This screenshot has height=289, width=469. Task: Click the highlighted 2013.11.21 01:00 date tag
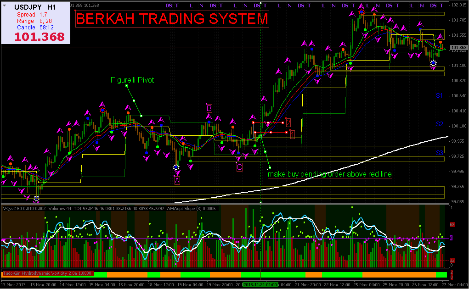(x=260, y=285)
